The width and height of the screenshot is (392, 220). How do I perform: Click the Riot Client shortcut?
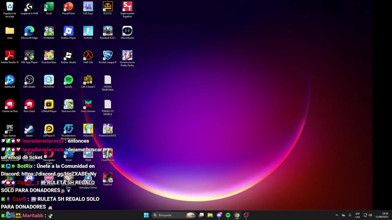tap(29, 106)
